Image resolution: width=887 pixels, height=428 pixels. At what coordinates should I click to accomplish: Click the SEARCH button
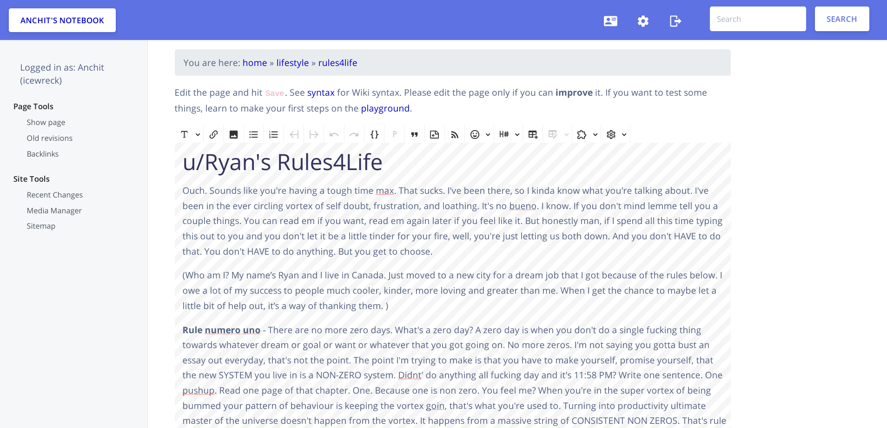(x=842, y=19)
